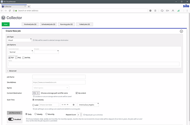This screenshot has height=125, width=190.
Task: Click info icon near storage location hint
Action: (x=34, y=97)
